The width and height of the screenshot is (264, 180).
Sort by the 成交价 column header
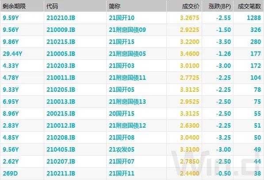(x=191, y=6)
